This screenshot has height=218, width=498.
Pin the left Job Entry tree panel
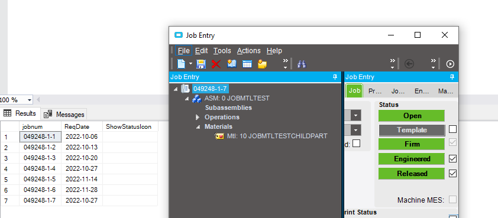[335, 77]
